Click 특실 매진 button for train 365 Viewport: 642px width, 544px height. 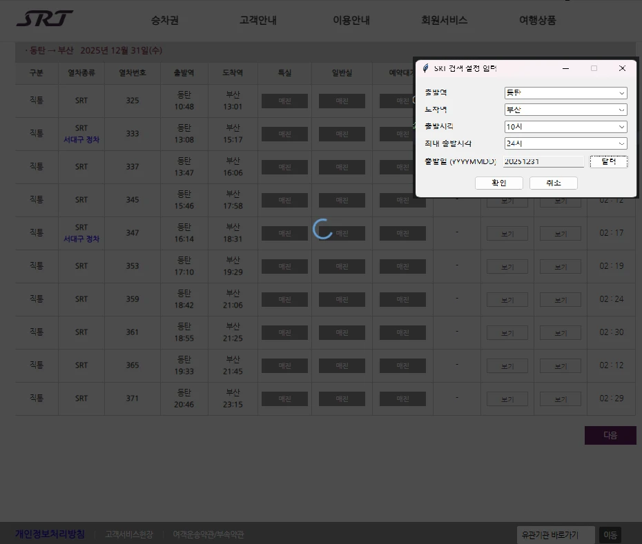point(284,365)
